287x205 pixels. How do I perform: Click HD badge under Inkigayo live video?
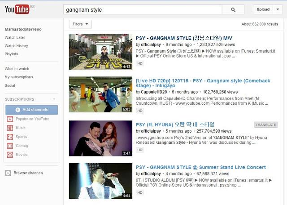coord(140,111)
